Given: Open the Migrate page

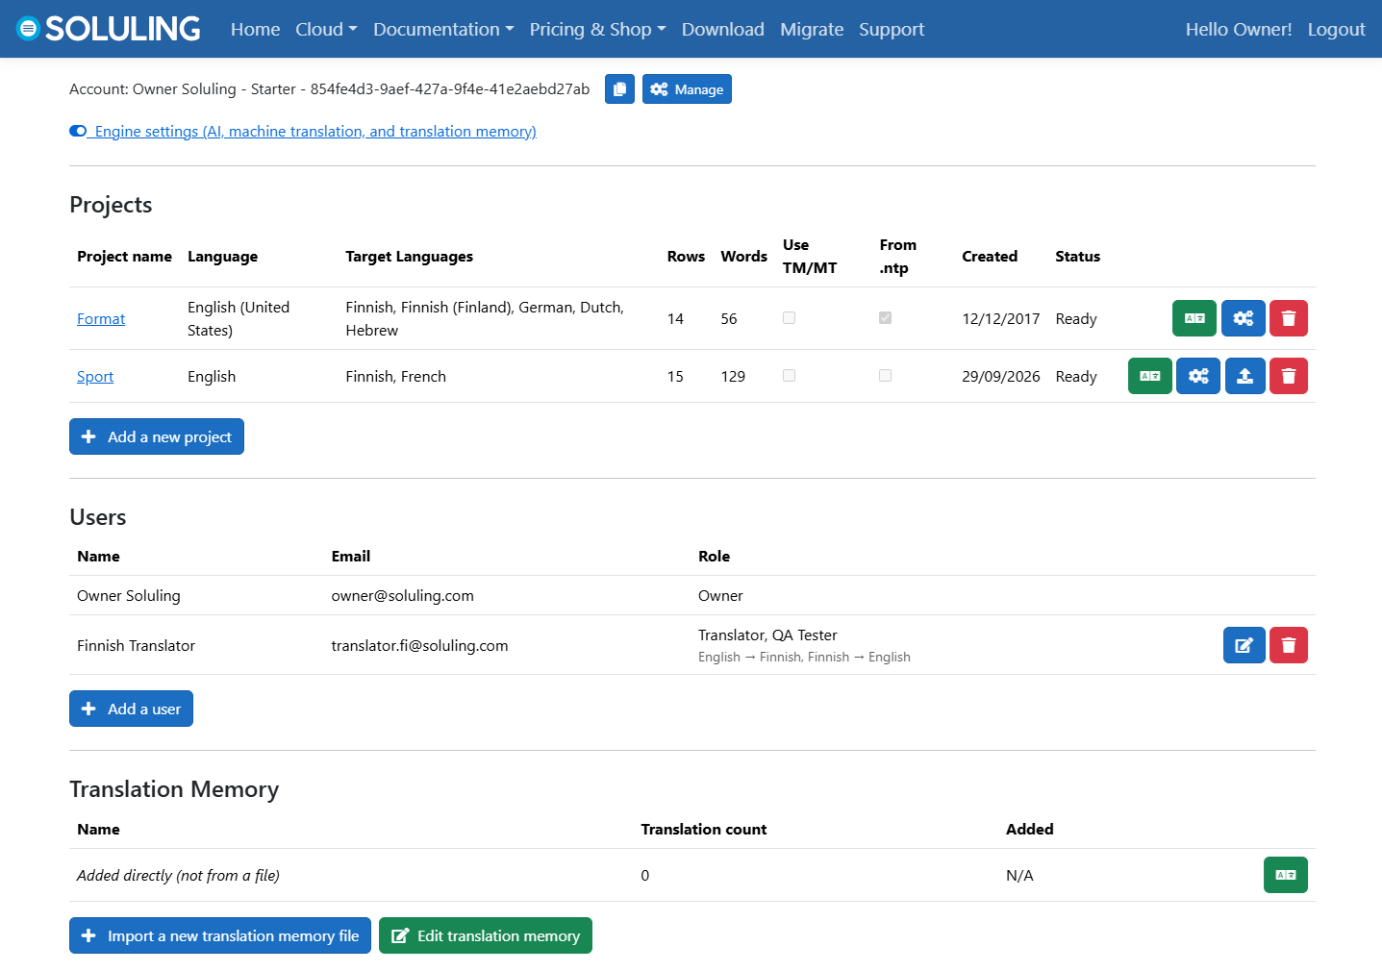Looking at the screenshot, I should (x=812, y=29).
